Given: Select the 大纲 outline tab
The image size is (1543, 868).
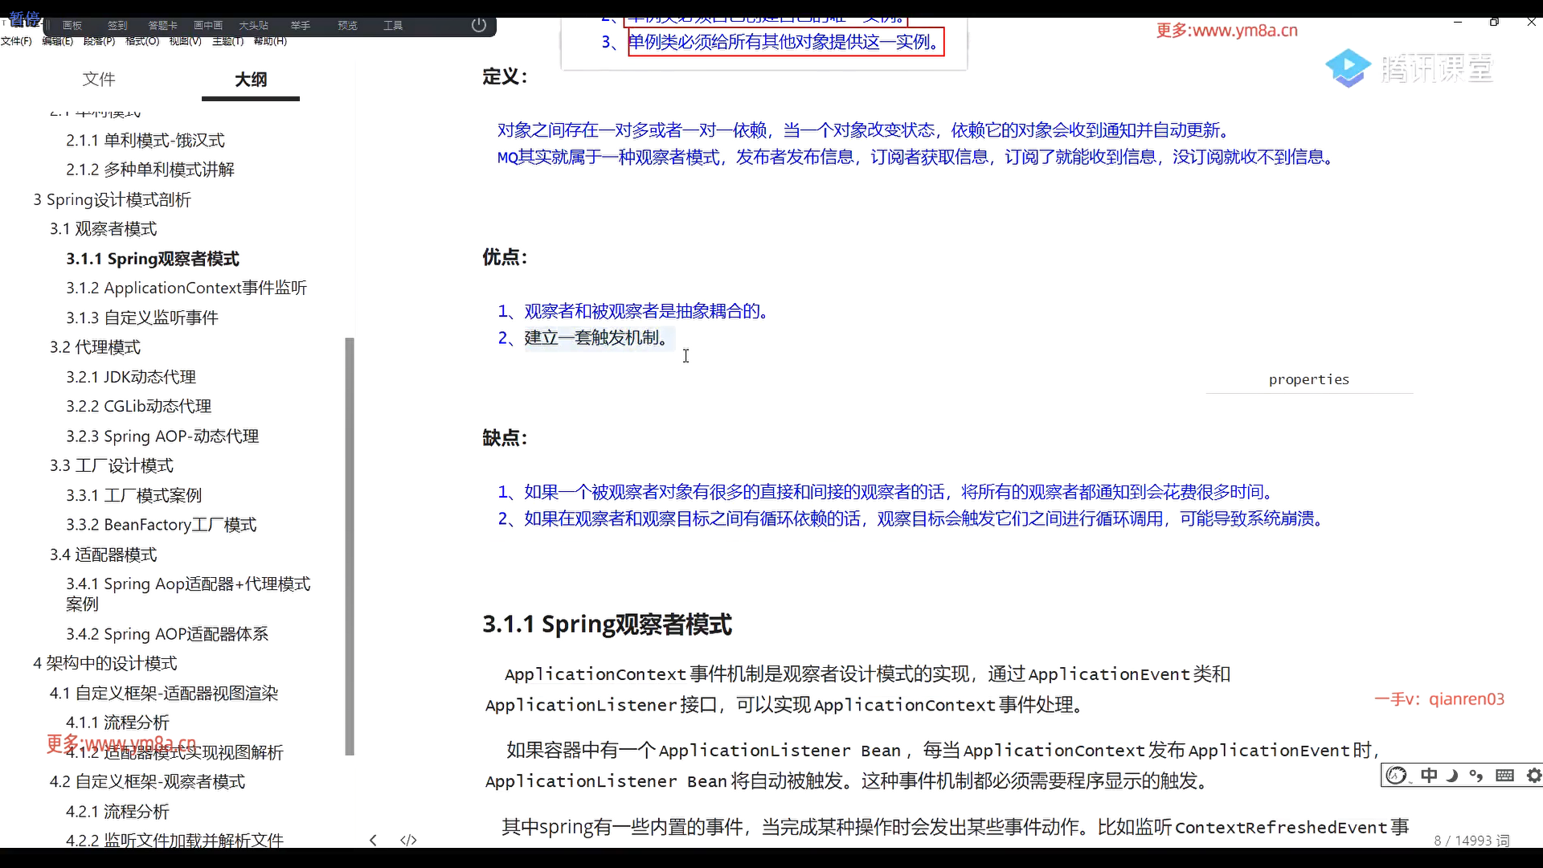Looking at the screenshot, I should [251, 79].
